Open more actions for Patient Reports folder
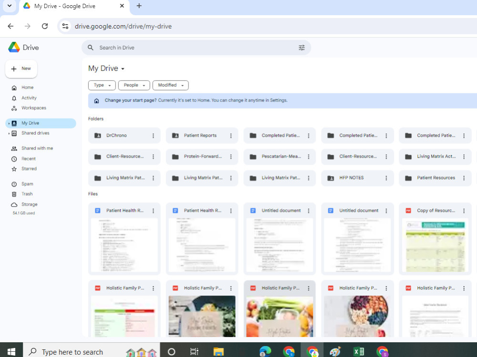 pyautogui.click(x=231, y=136)
